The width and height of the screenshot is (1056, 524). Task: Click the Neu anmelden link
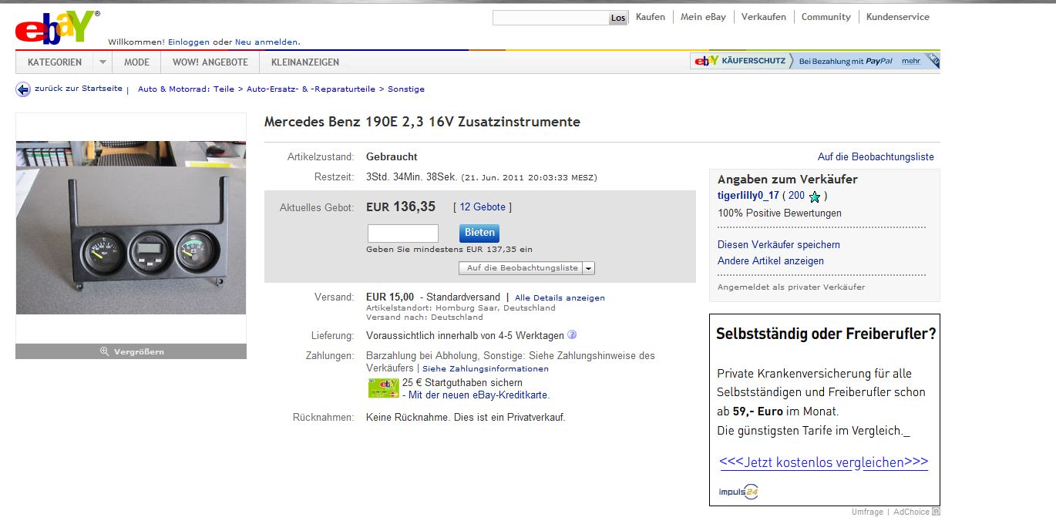[267, 42]
